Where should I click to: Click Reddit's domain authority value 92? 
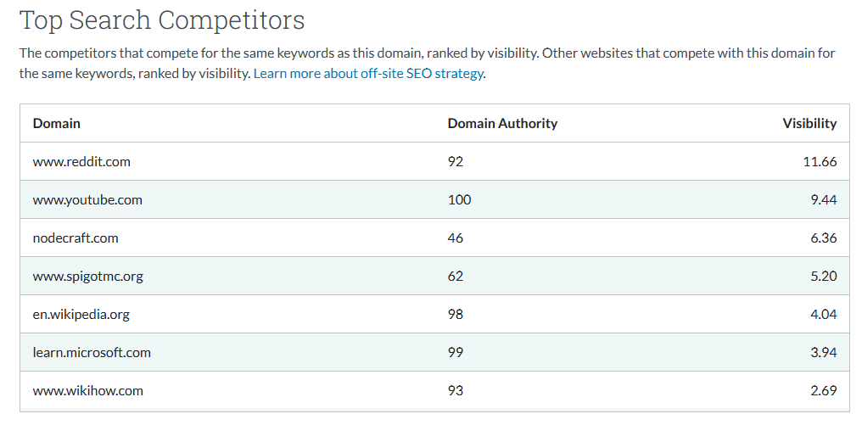click(456, 162)
